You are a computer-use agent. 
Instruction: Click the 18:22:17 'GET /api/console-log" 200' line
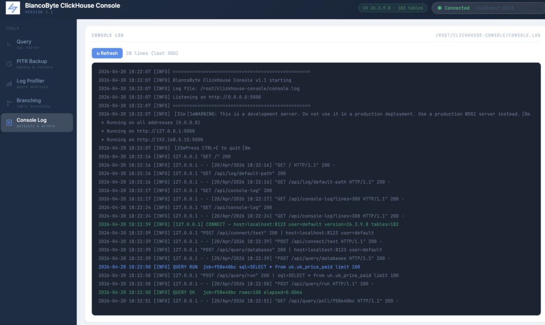(x=185, y=190)
